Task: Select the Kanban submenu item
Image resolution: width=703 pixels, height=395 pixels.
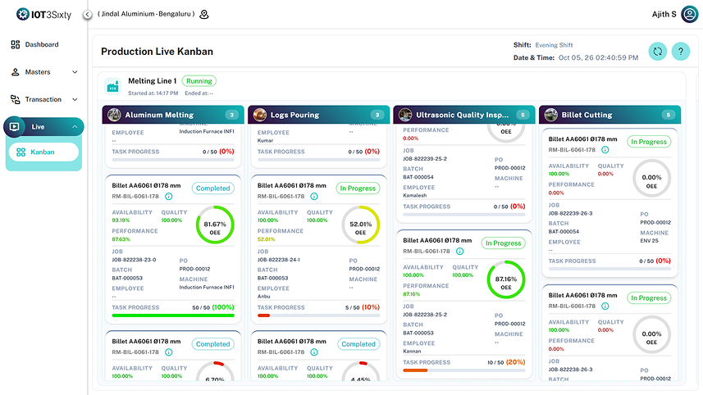Action: [x=43, y=152]
